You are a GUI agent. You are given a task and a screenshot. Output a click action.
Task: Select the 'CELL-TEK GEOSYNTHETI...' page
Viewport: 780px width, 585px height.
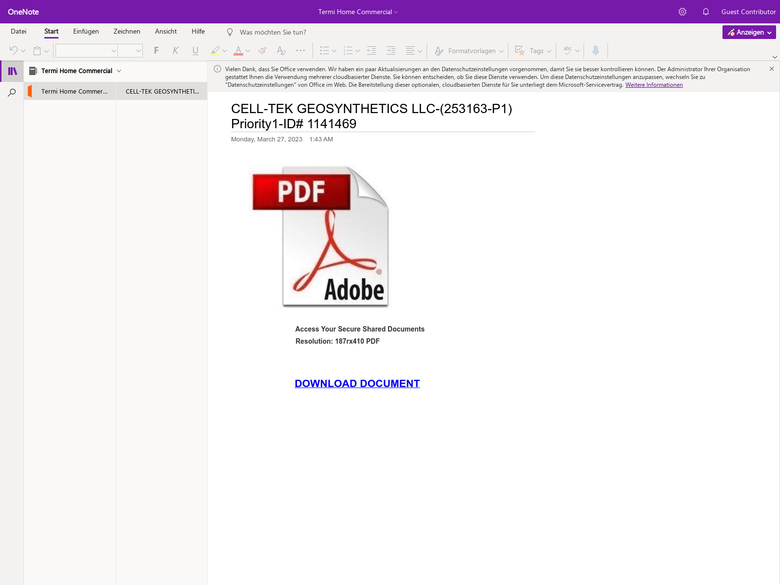pyautogui.click(x=162, y=91)
